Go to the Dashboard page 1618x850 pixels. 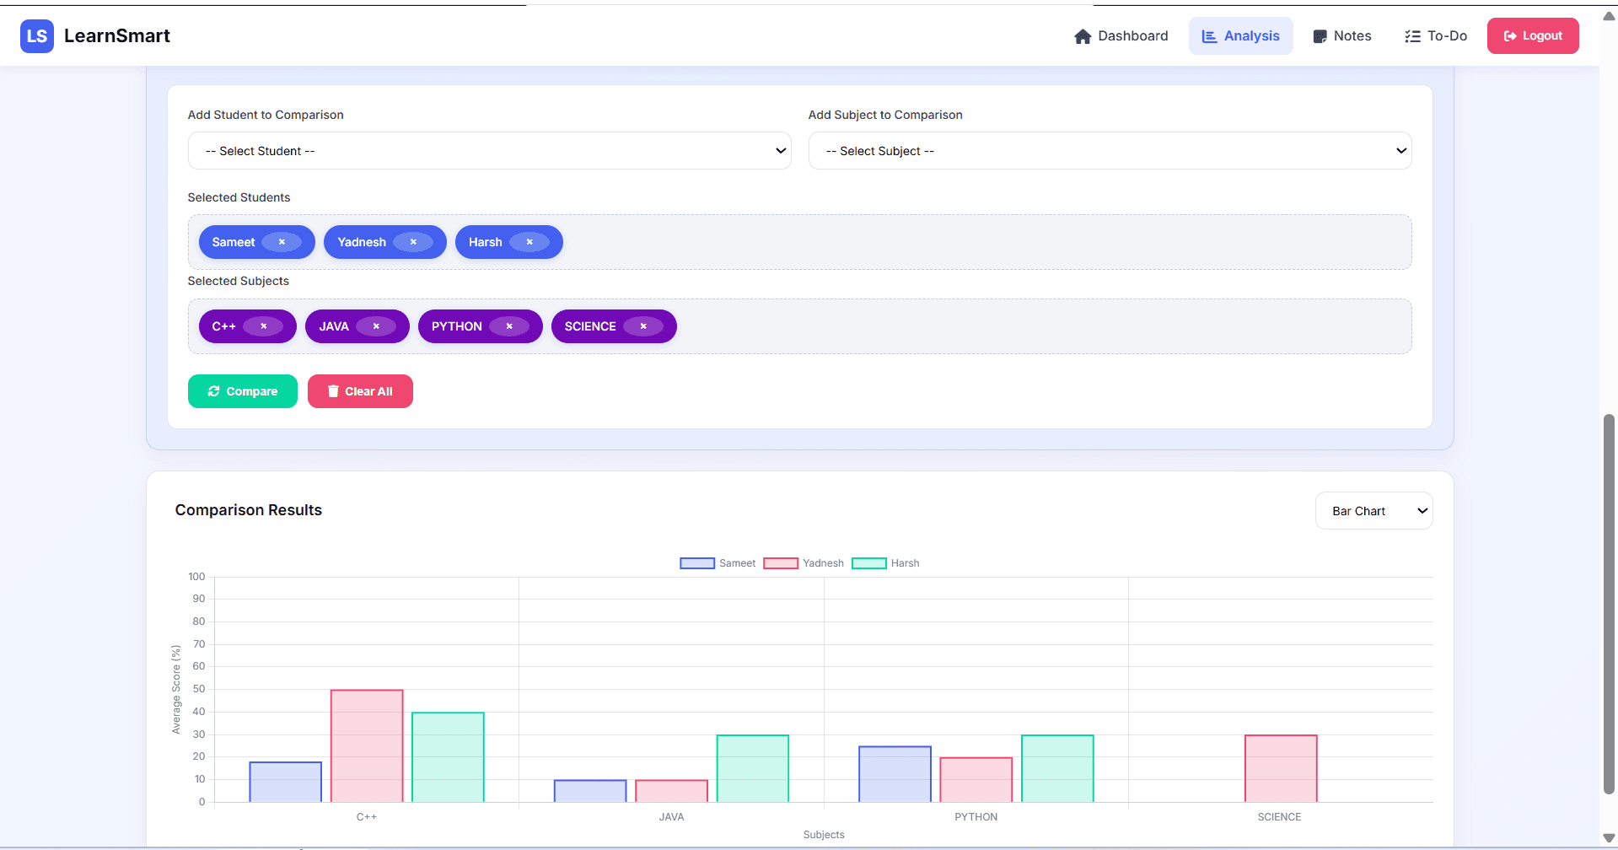pyautogui.click(x=1121, y=36)
